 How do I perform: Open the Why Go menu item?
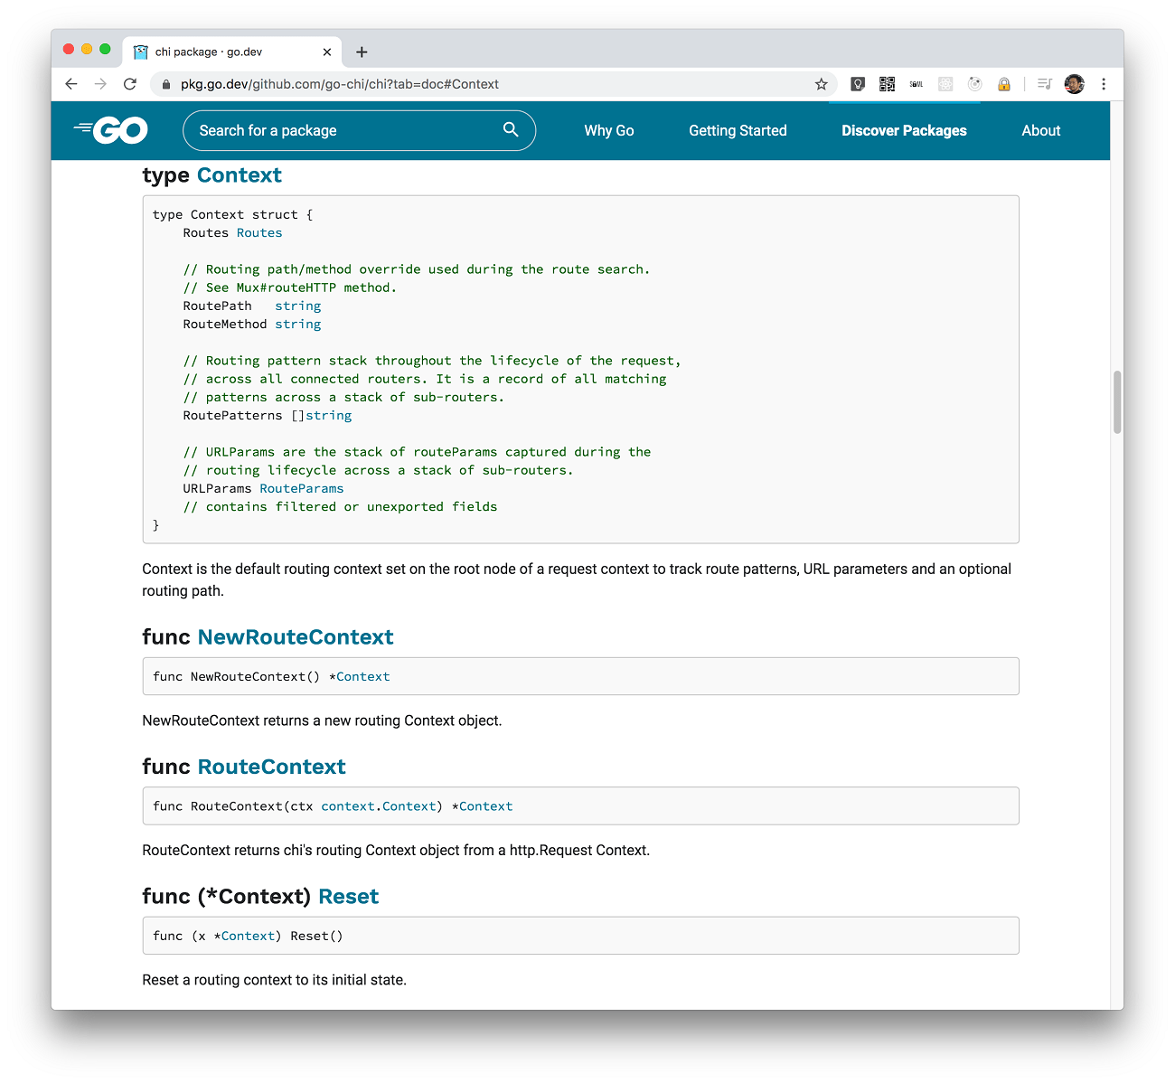609,130
